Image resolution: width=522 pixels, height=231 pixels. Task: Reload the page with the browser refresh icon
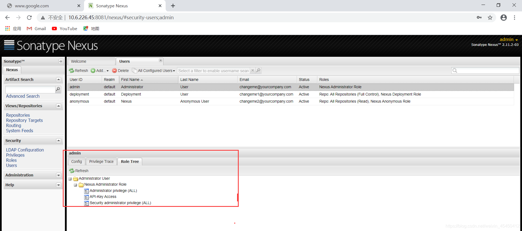tap(29, 17)
